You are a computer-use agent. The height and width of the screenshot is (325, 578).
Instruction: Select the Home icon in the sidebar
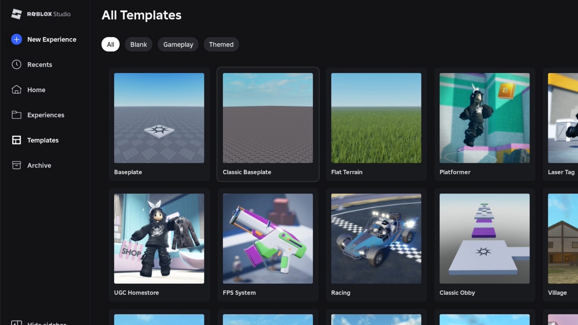click(x=17, y=90)
